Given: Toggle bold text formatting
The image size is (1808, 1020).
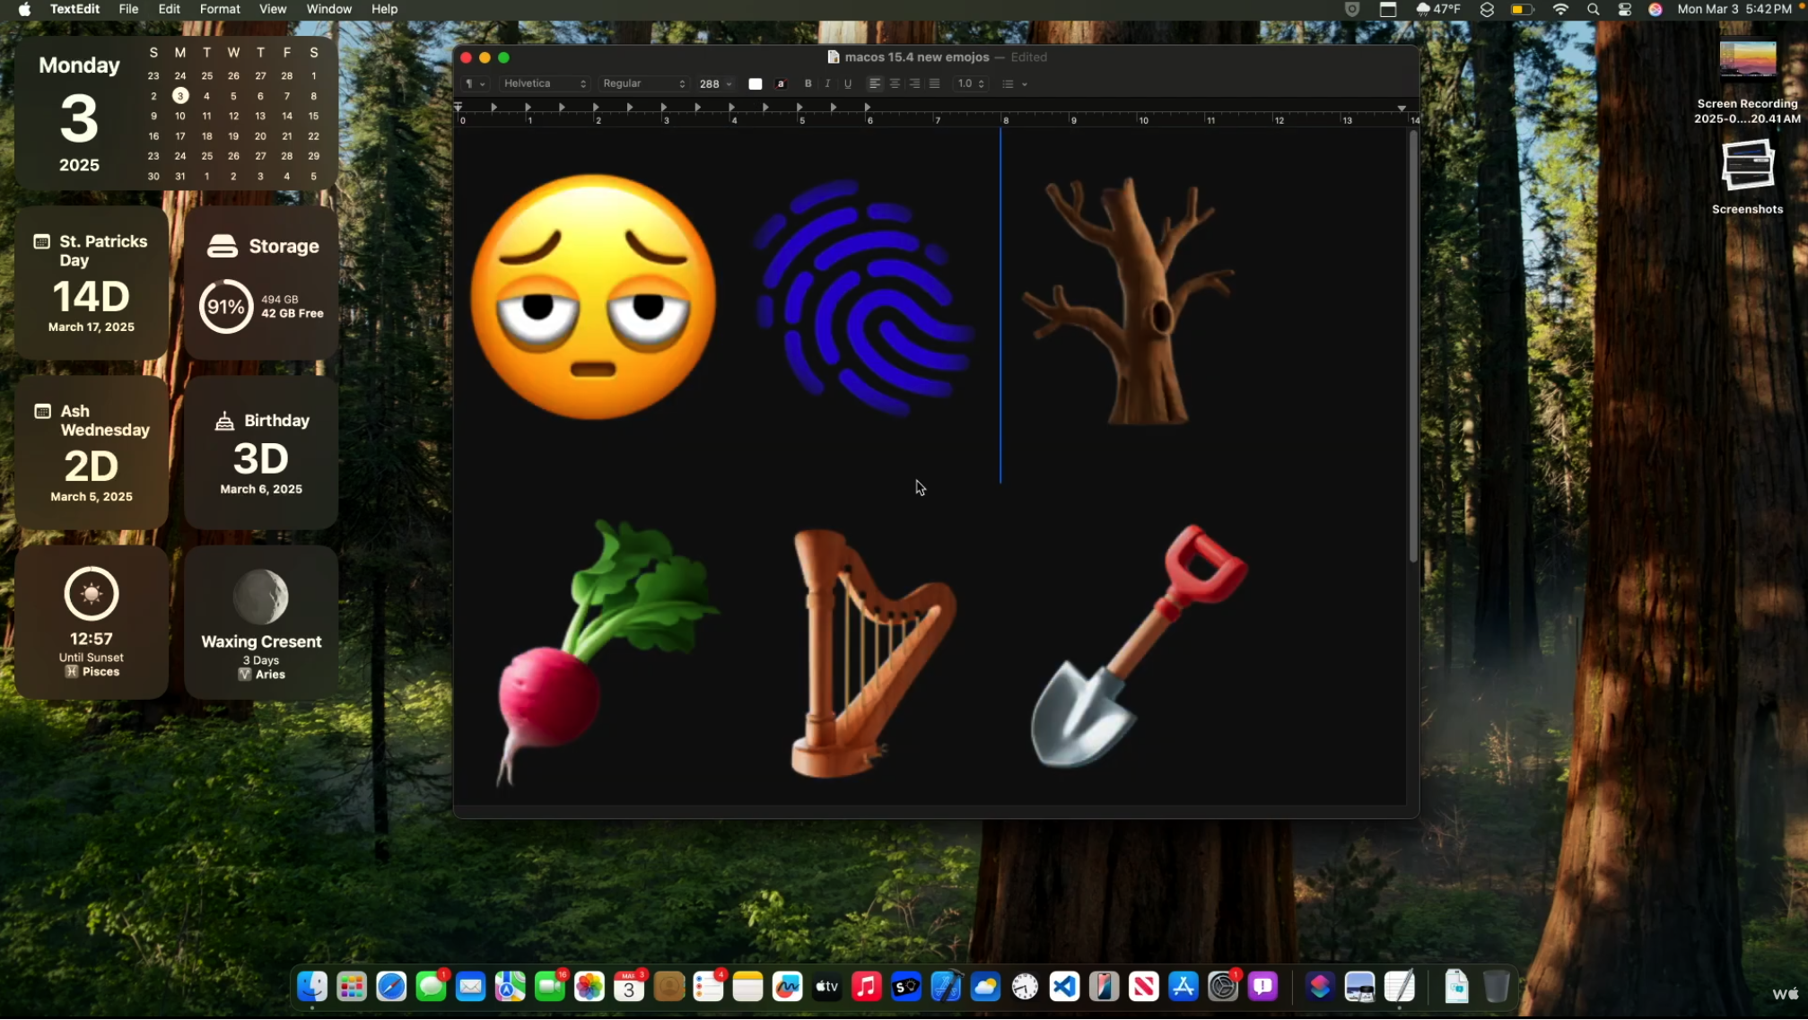Looking at the screenshot, I should (808, 83).
